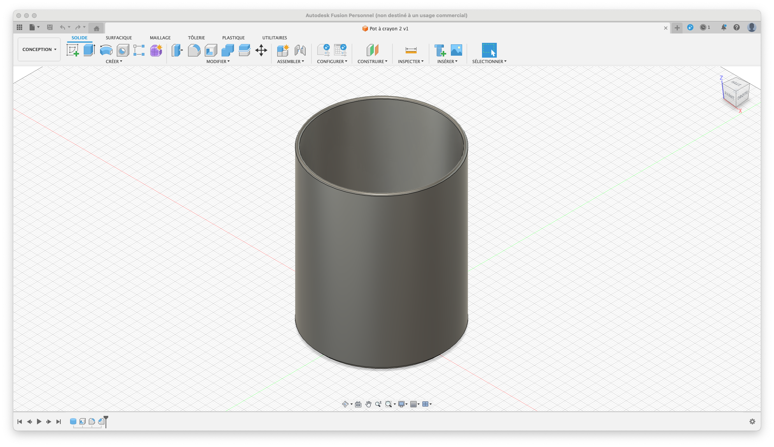Open the Grid and Snaps dropdown
This screenshot has height=447, width=774.
pos(415,404)
